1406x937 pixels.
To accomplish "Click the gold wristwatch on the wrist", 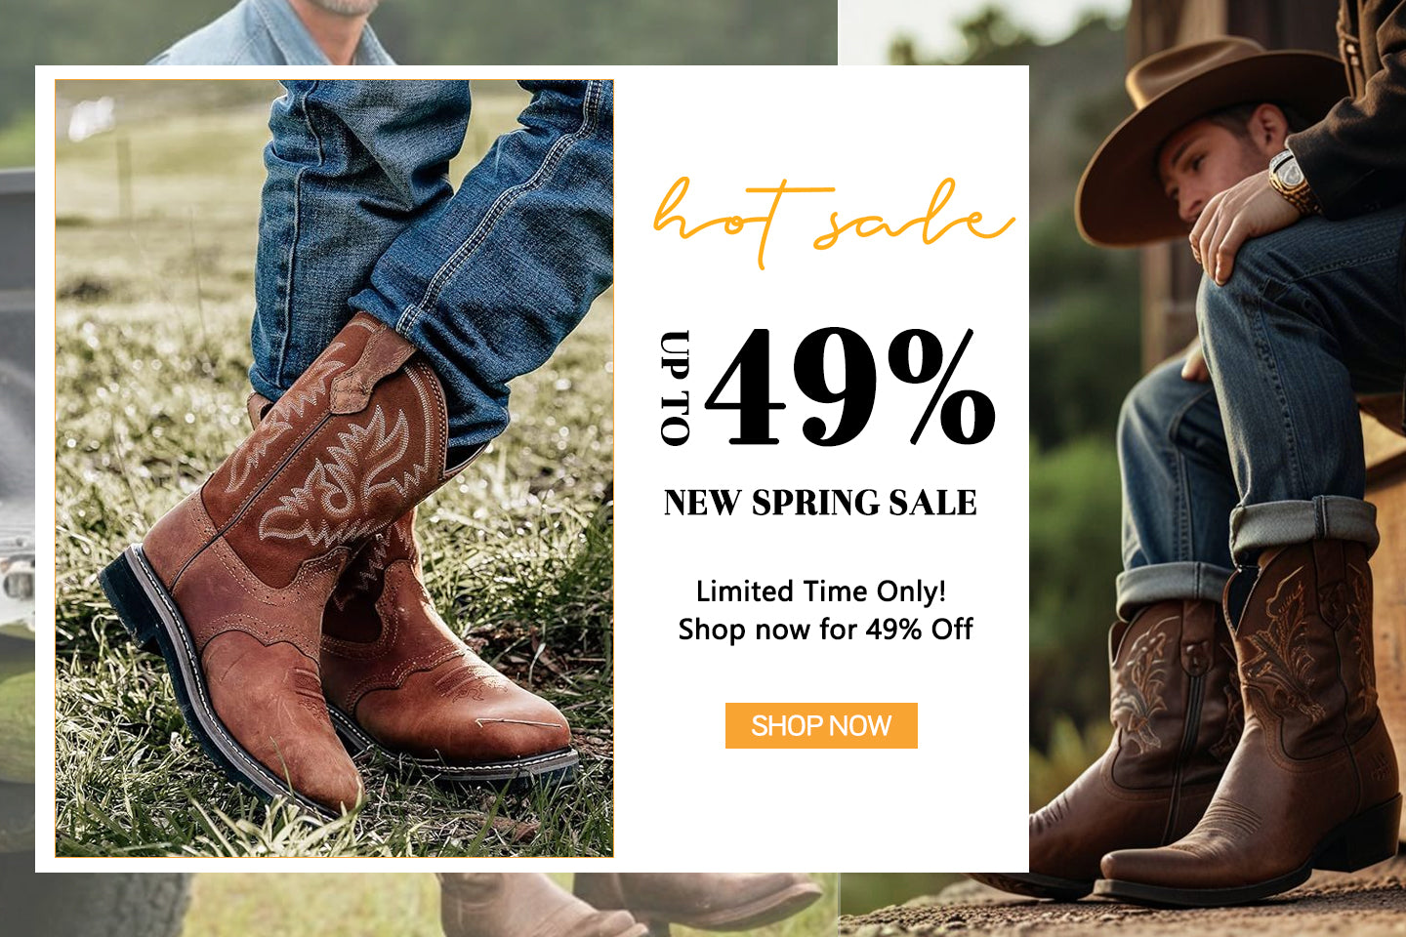I will [1292, 182].
